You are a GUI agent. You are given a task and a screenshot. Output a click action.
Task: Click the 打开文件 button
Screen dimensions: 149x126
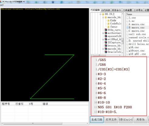pos(111,120)
